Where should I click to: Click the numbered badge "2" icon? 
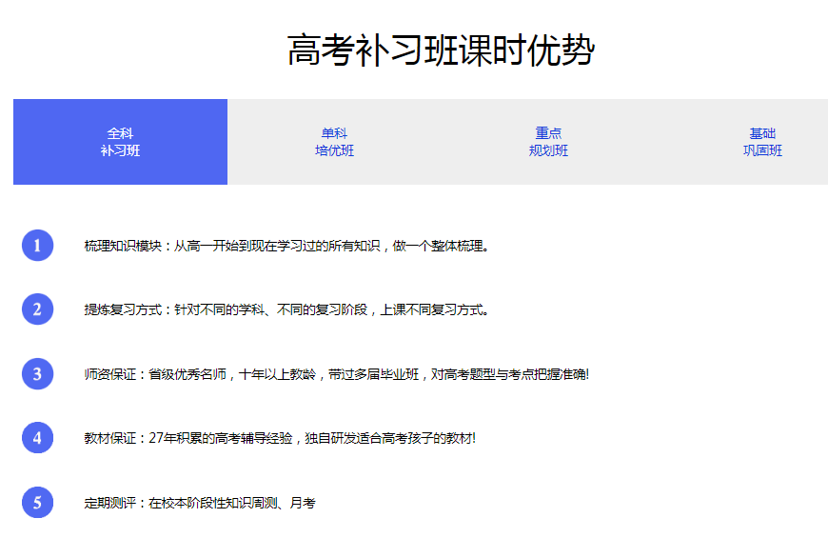(36, 308)
